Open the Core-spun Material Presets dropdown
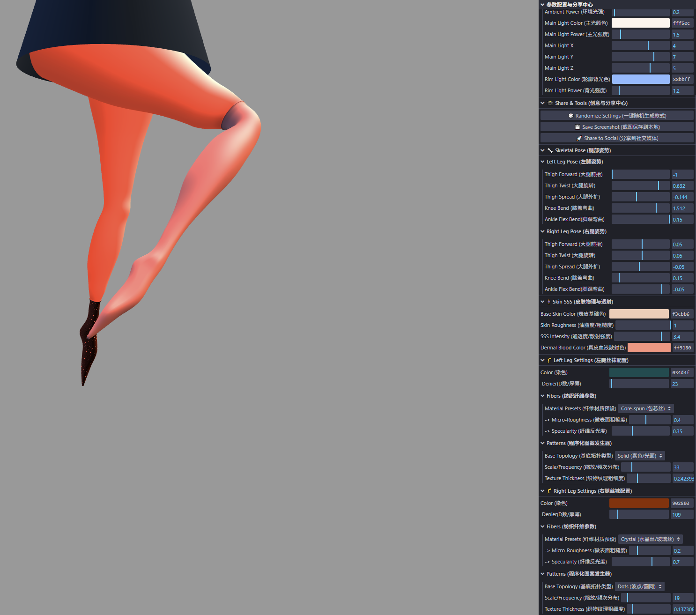 coord(646,408)
